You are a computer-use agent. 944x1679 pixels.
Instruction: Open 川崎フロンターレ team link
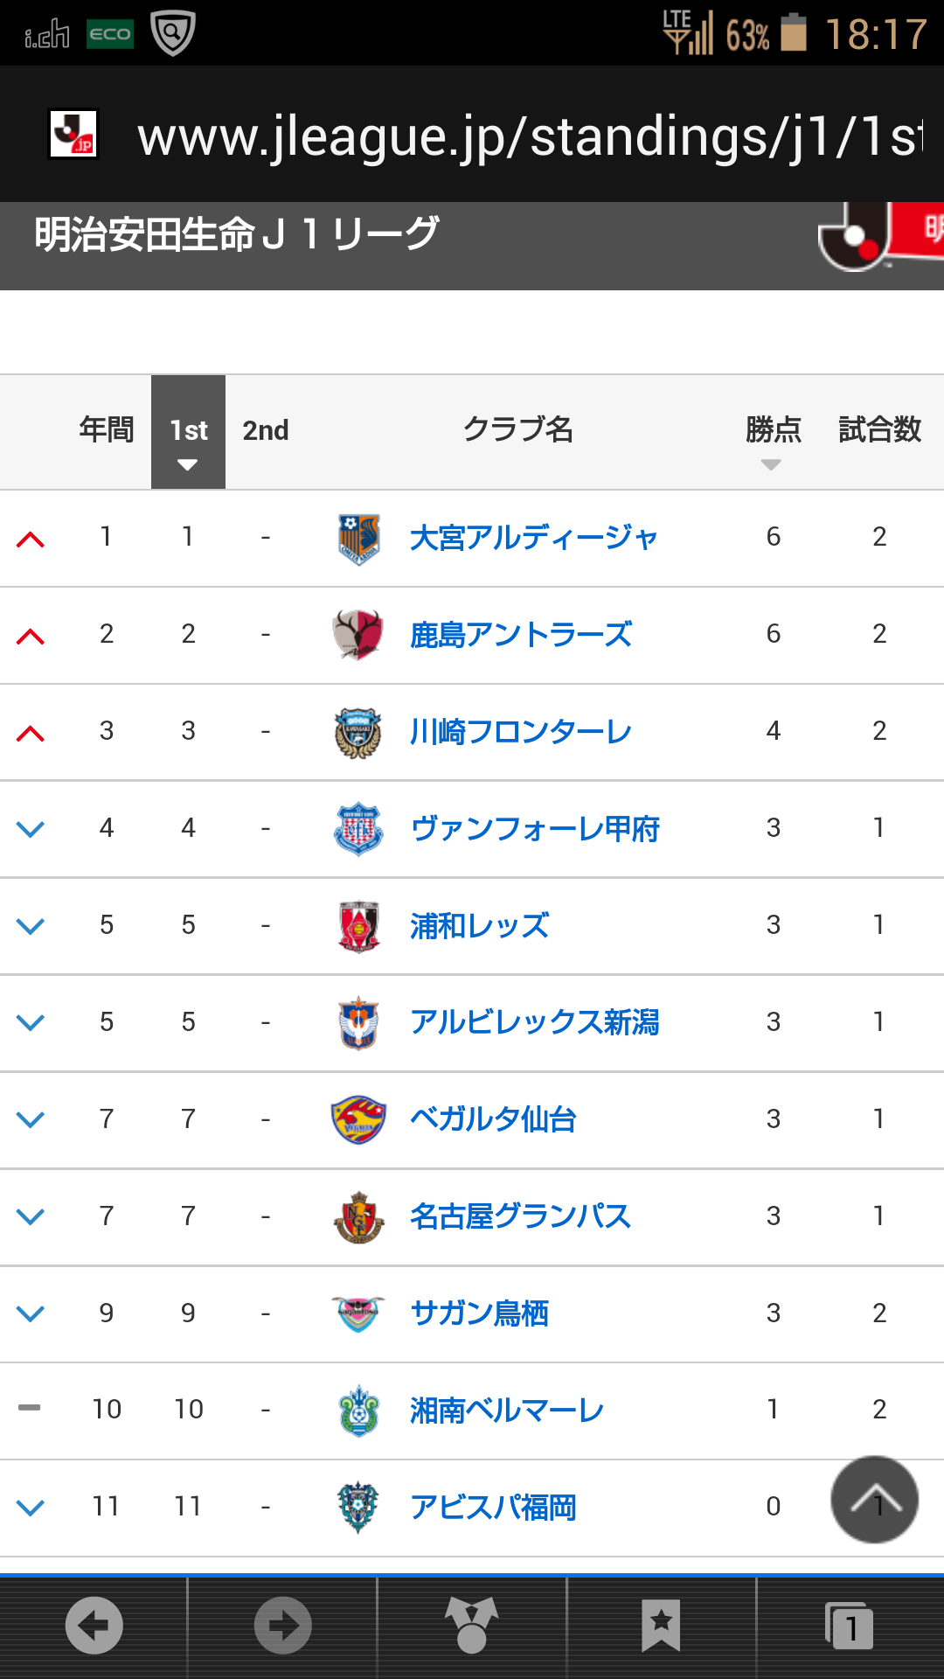click(521, 731)
